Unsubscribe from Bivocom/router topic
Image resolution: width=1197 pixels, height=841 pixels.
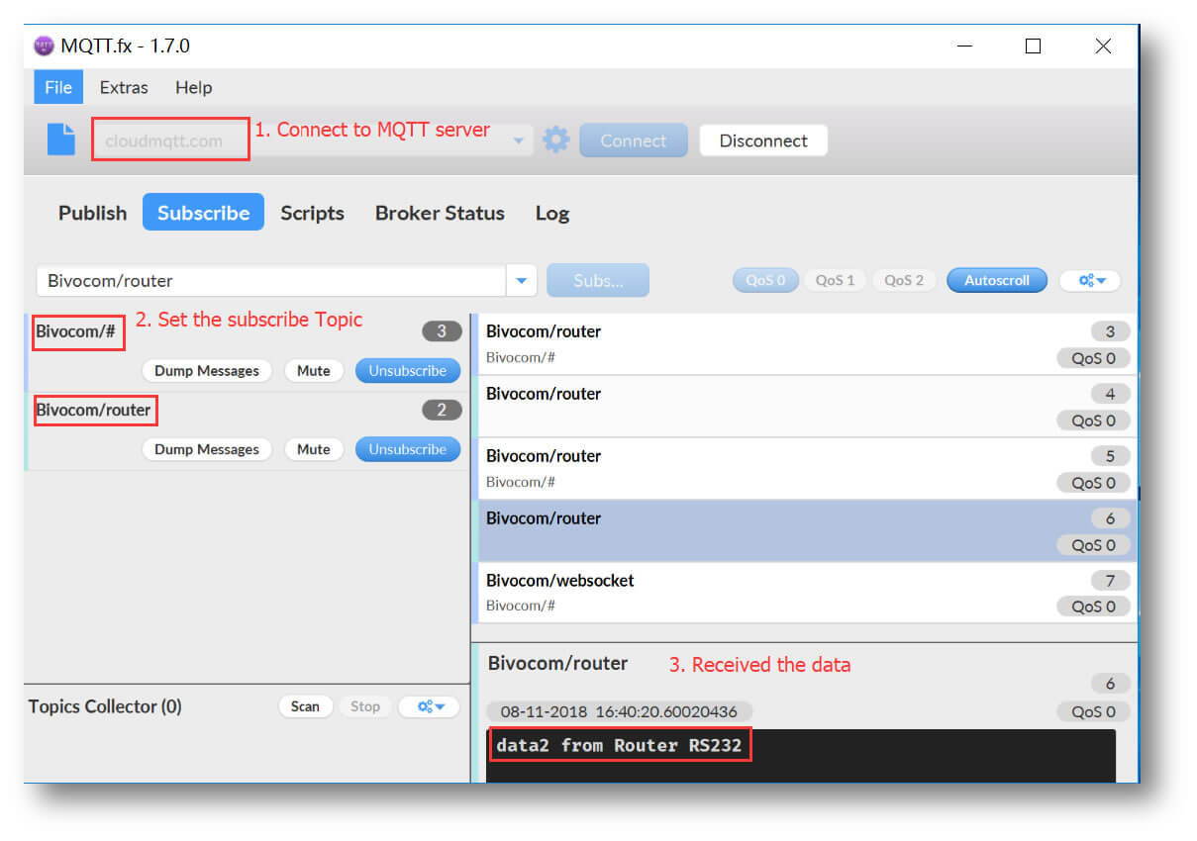(x=408, y=449)
